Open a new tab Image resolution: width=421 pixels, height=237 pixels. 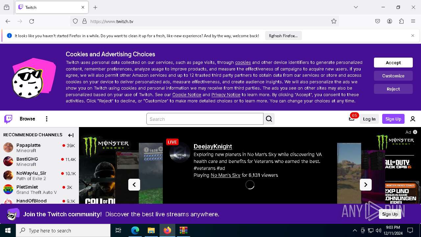95,7
